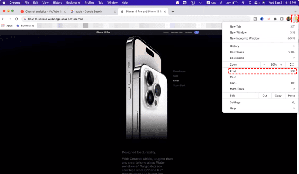
Task: Open the Apps grid shortcut
Action: (7, 25)
